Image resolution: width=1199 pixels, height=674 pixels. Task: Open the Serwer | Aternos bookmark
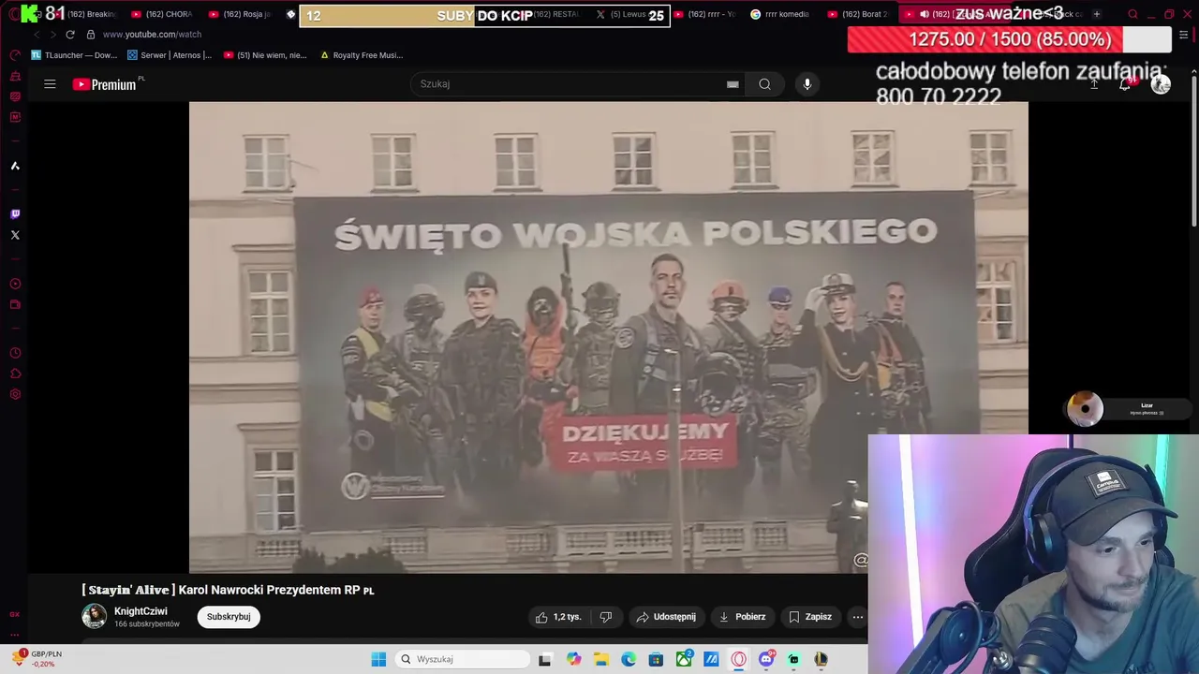(x=170, y=55)
